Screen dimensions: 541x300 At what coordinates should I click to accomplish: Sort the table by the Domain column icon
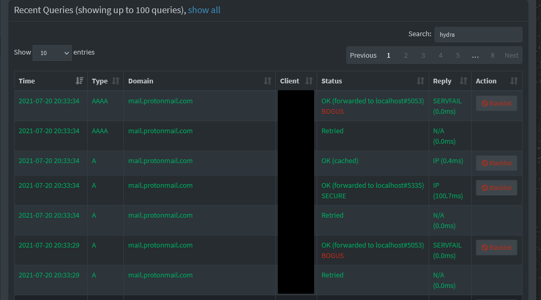(x=267, y=81)
